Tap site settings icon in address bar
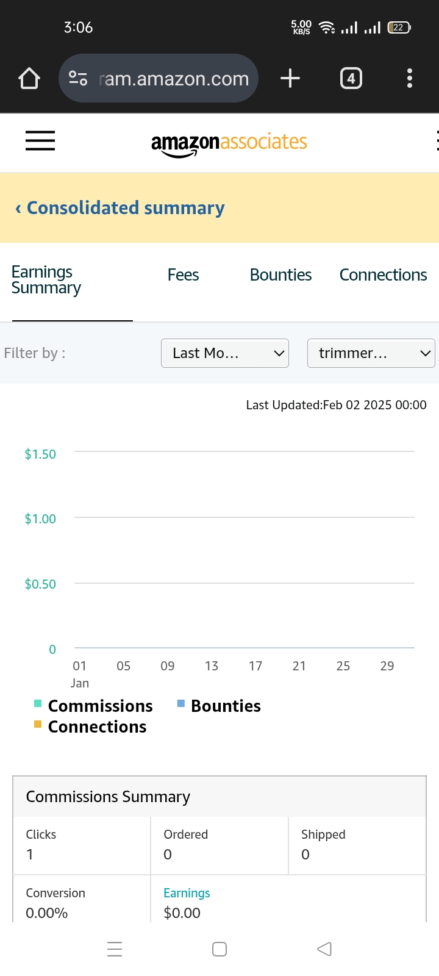Viewport: 439px width, 976px height. [78, 78]
